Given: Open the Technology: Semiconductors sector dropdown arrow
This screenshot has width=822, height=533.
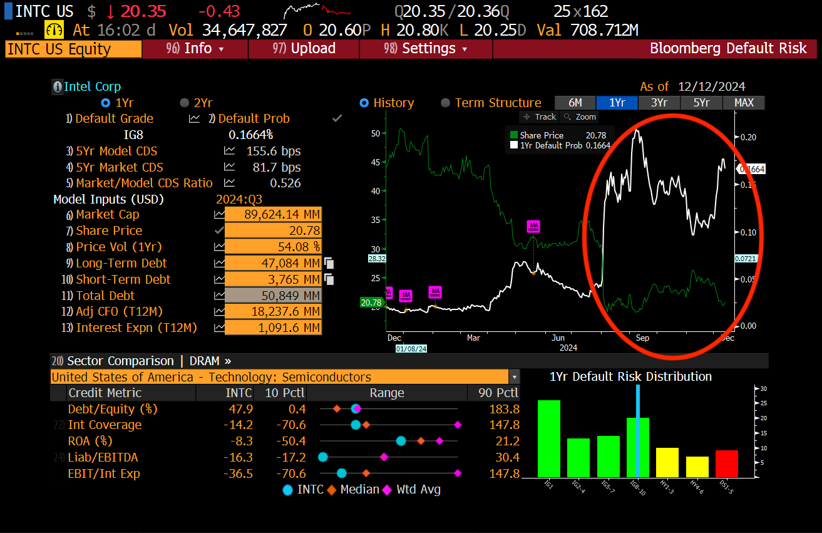Looking at the screenshot, I should [515, 377].
